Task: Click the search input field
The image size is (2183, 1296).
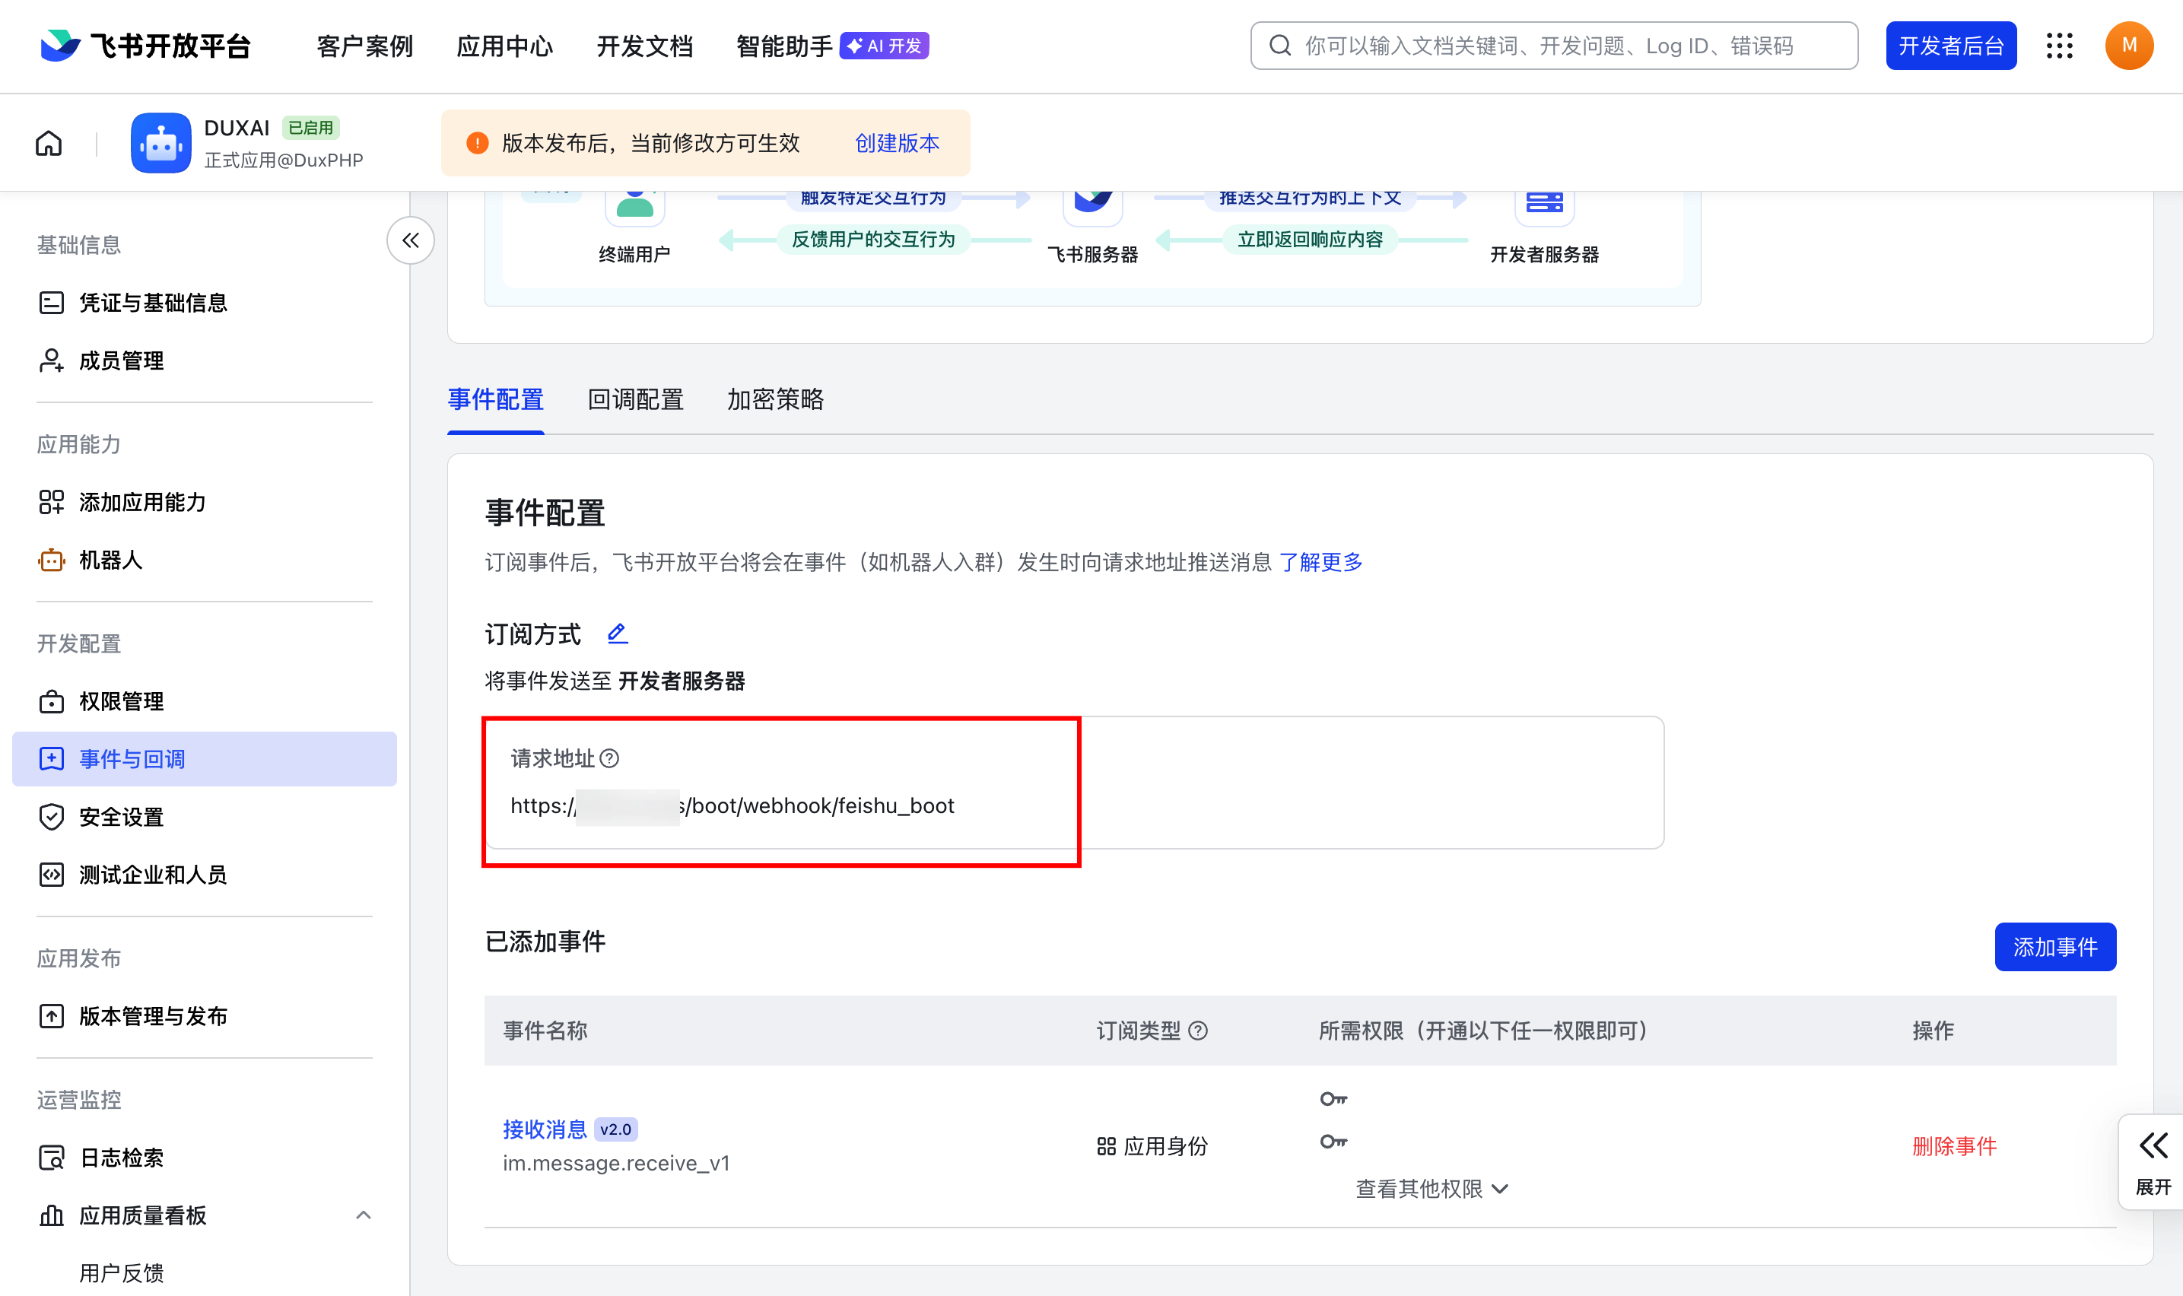Action: 1554,46
